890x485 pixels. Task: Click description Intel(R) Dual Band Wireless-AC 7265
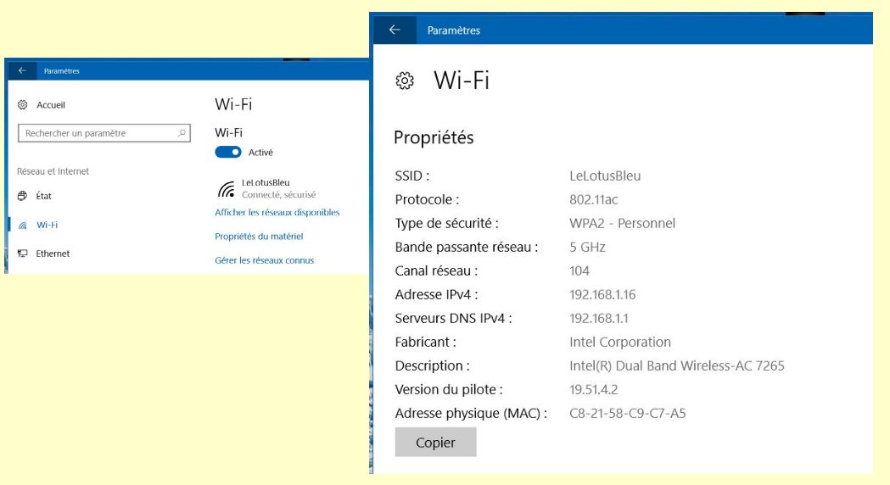[x=676, y=366]
